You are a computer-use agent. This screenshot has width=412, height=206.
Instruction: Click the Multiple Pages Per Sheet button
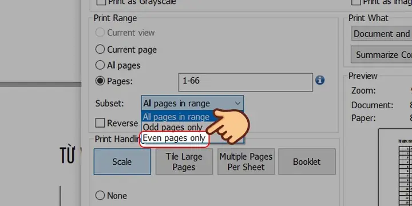pyautogui.click(x=246, y=162)
